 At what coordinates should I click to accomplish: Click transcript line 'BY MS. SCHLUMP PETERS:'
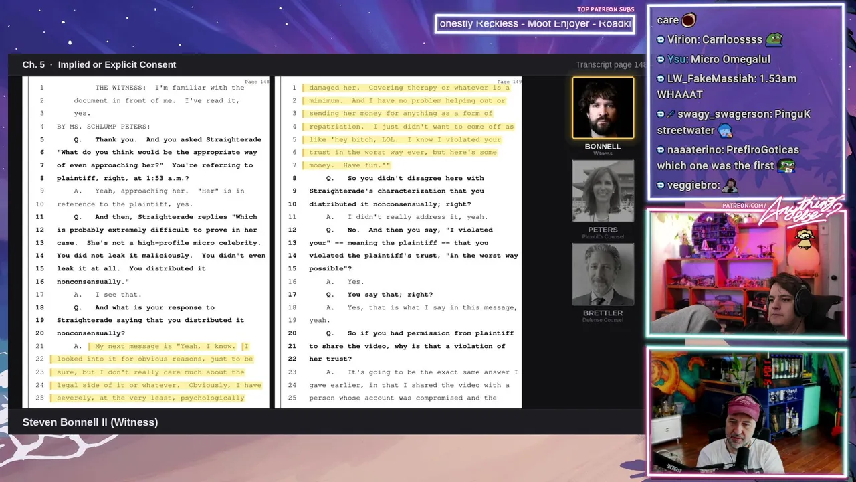(x=104, y=127)
